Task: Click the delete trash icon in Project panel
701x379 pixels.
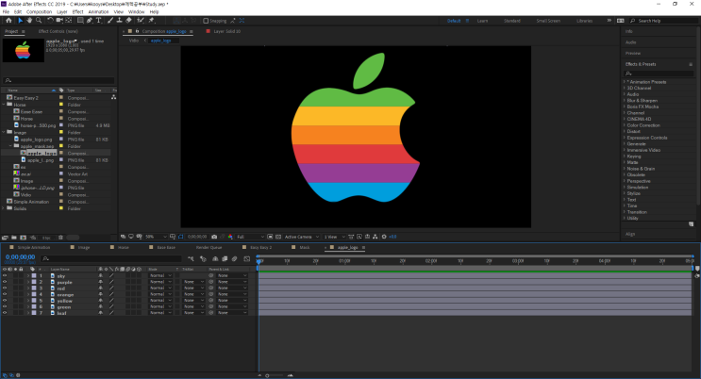Action: [x=60, y=238]
